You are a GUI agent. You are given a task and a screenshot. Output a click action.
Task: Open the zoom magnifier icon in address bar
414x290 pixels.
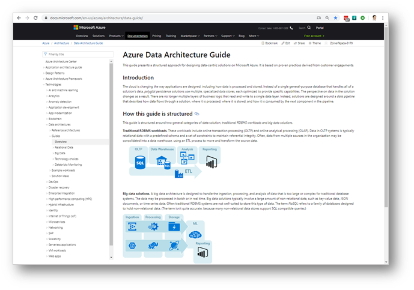point(327,18)
